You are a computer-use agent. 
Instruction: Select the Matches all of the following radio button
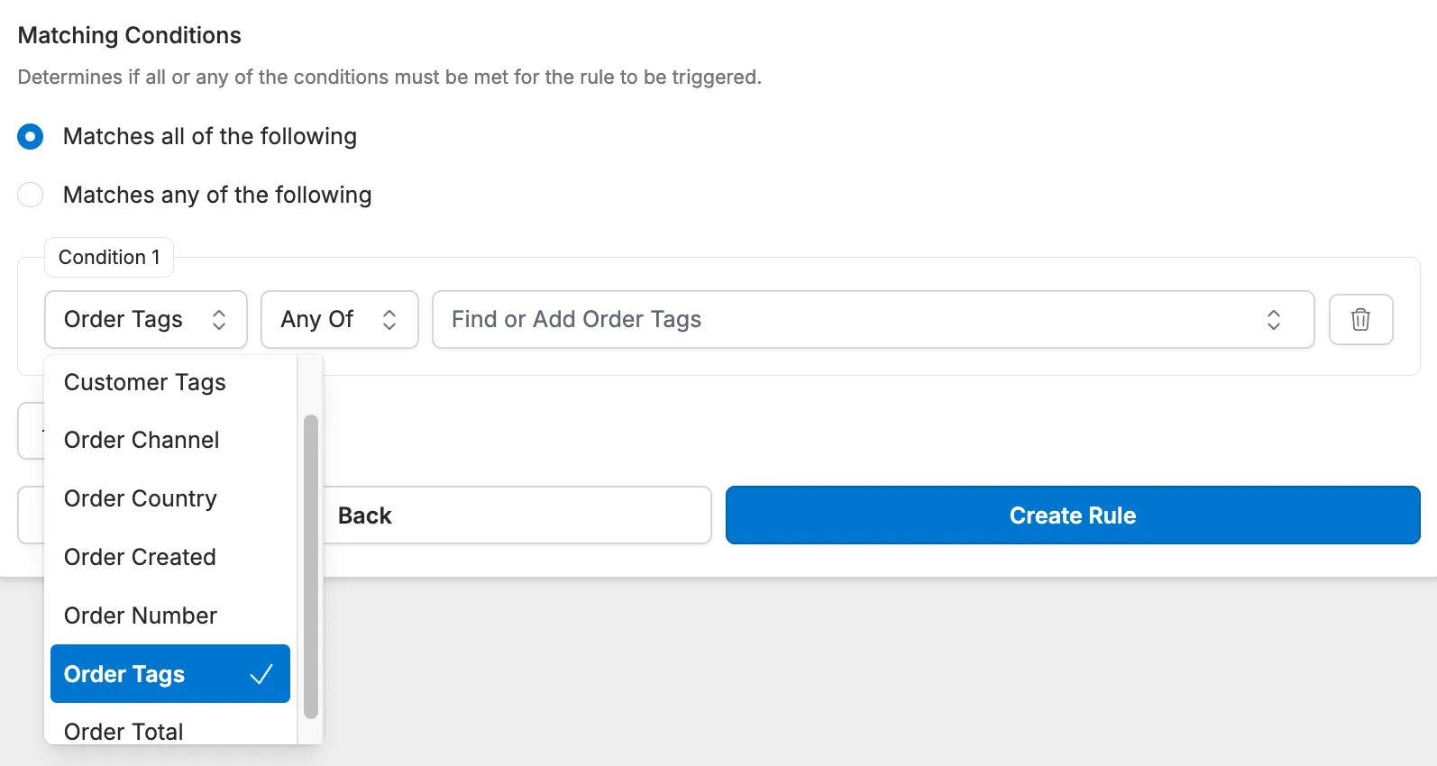pyautogui.click(x=31, y=137)
